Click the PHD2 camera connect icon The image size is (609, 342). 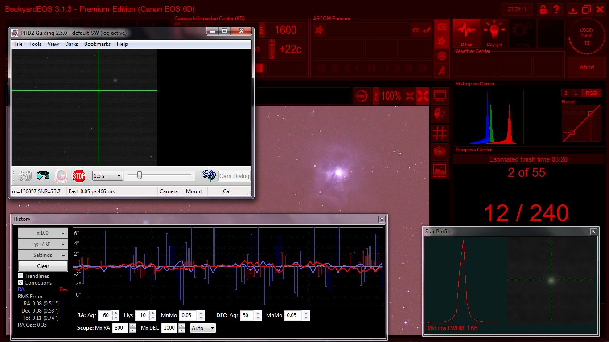pyautogui.click(x=25, y=176)
